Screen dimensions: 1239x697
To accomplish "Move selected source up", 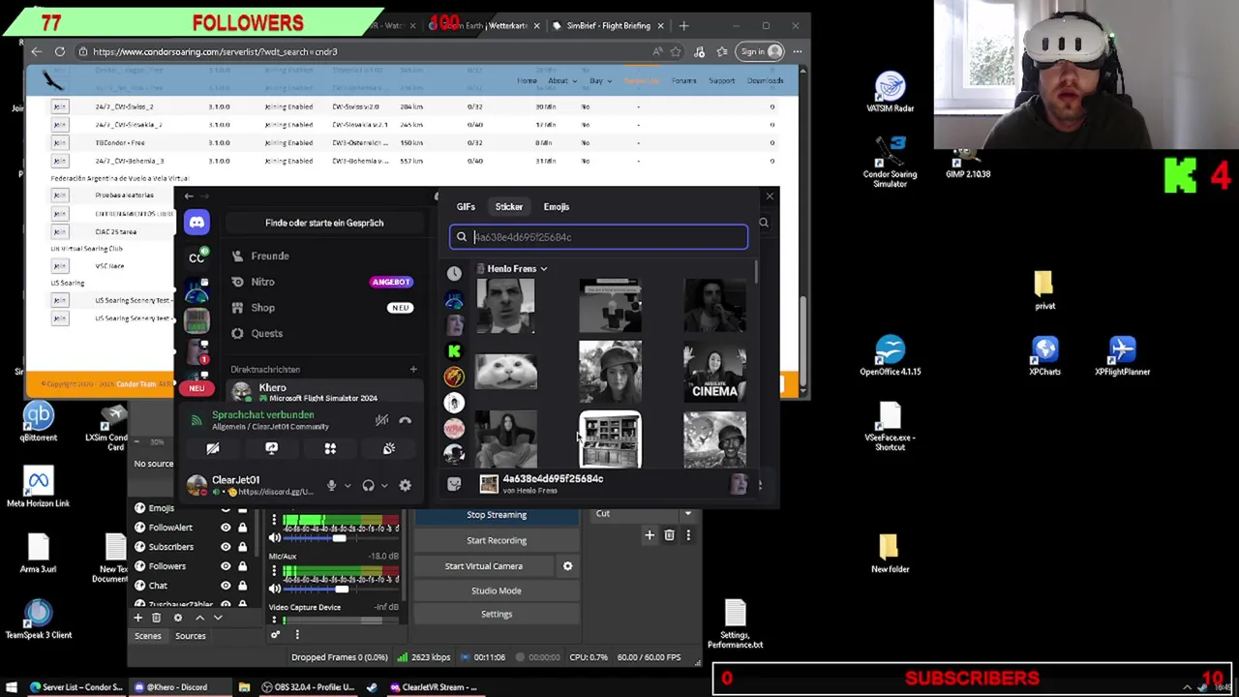I will (199, 618).
